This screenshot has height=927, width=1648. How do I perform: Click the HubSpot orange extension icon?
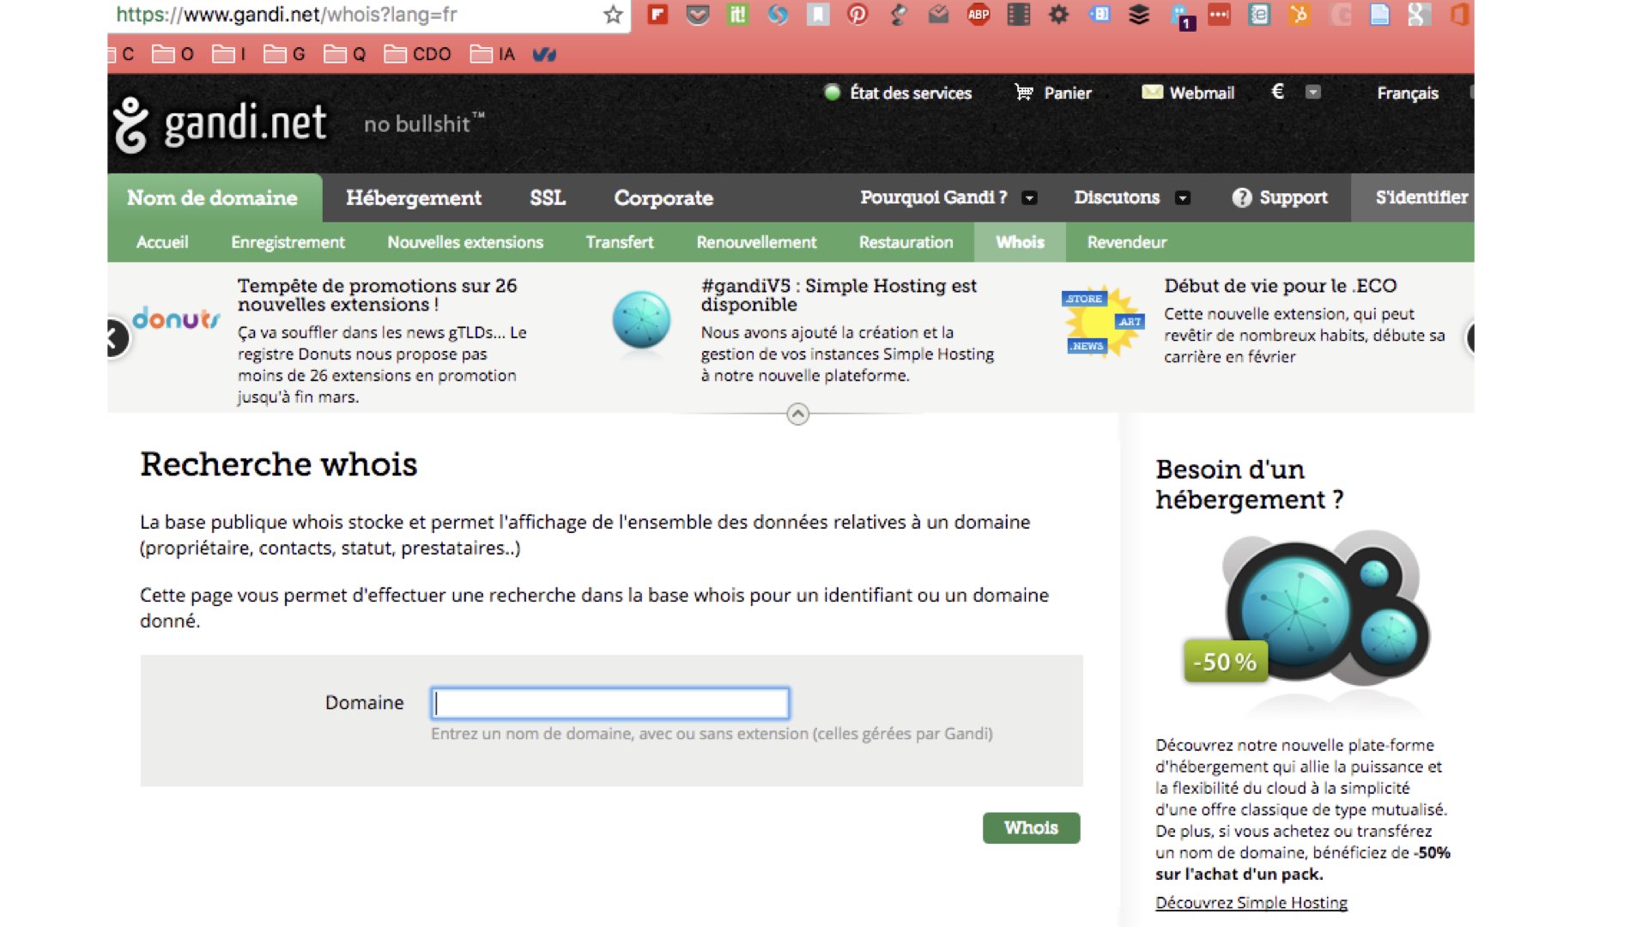pyautogui.click(x=1300, y=15)
